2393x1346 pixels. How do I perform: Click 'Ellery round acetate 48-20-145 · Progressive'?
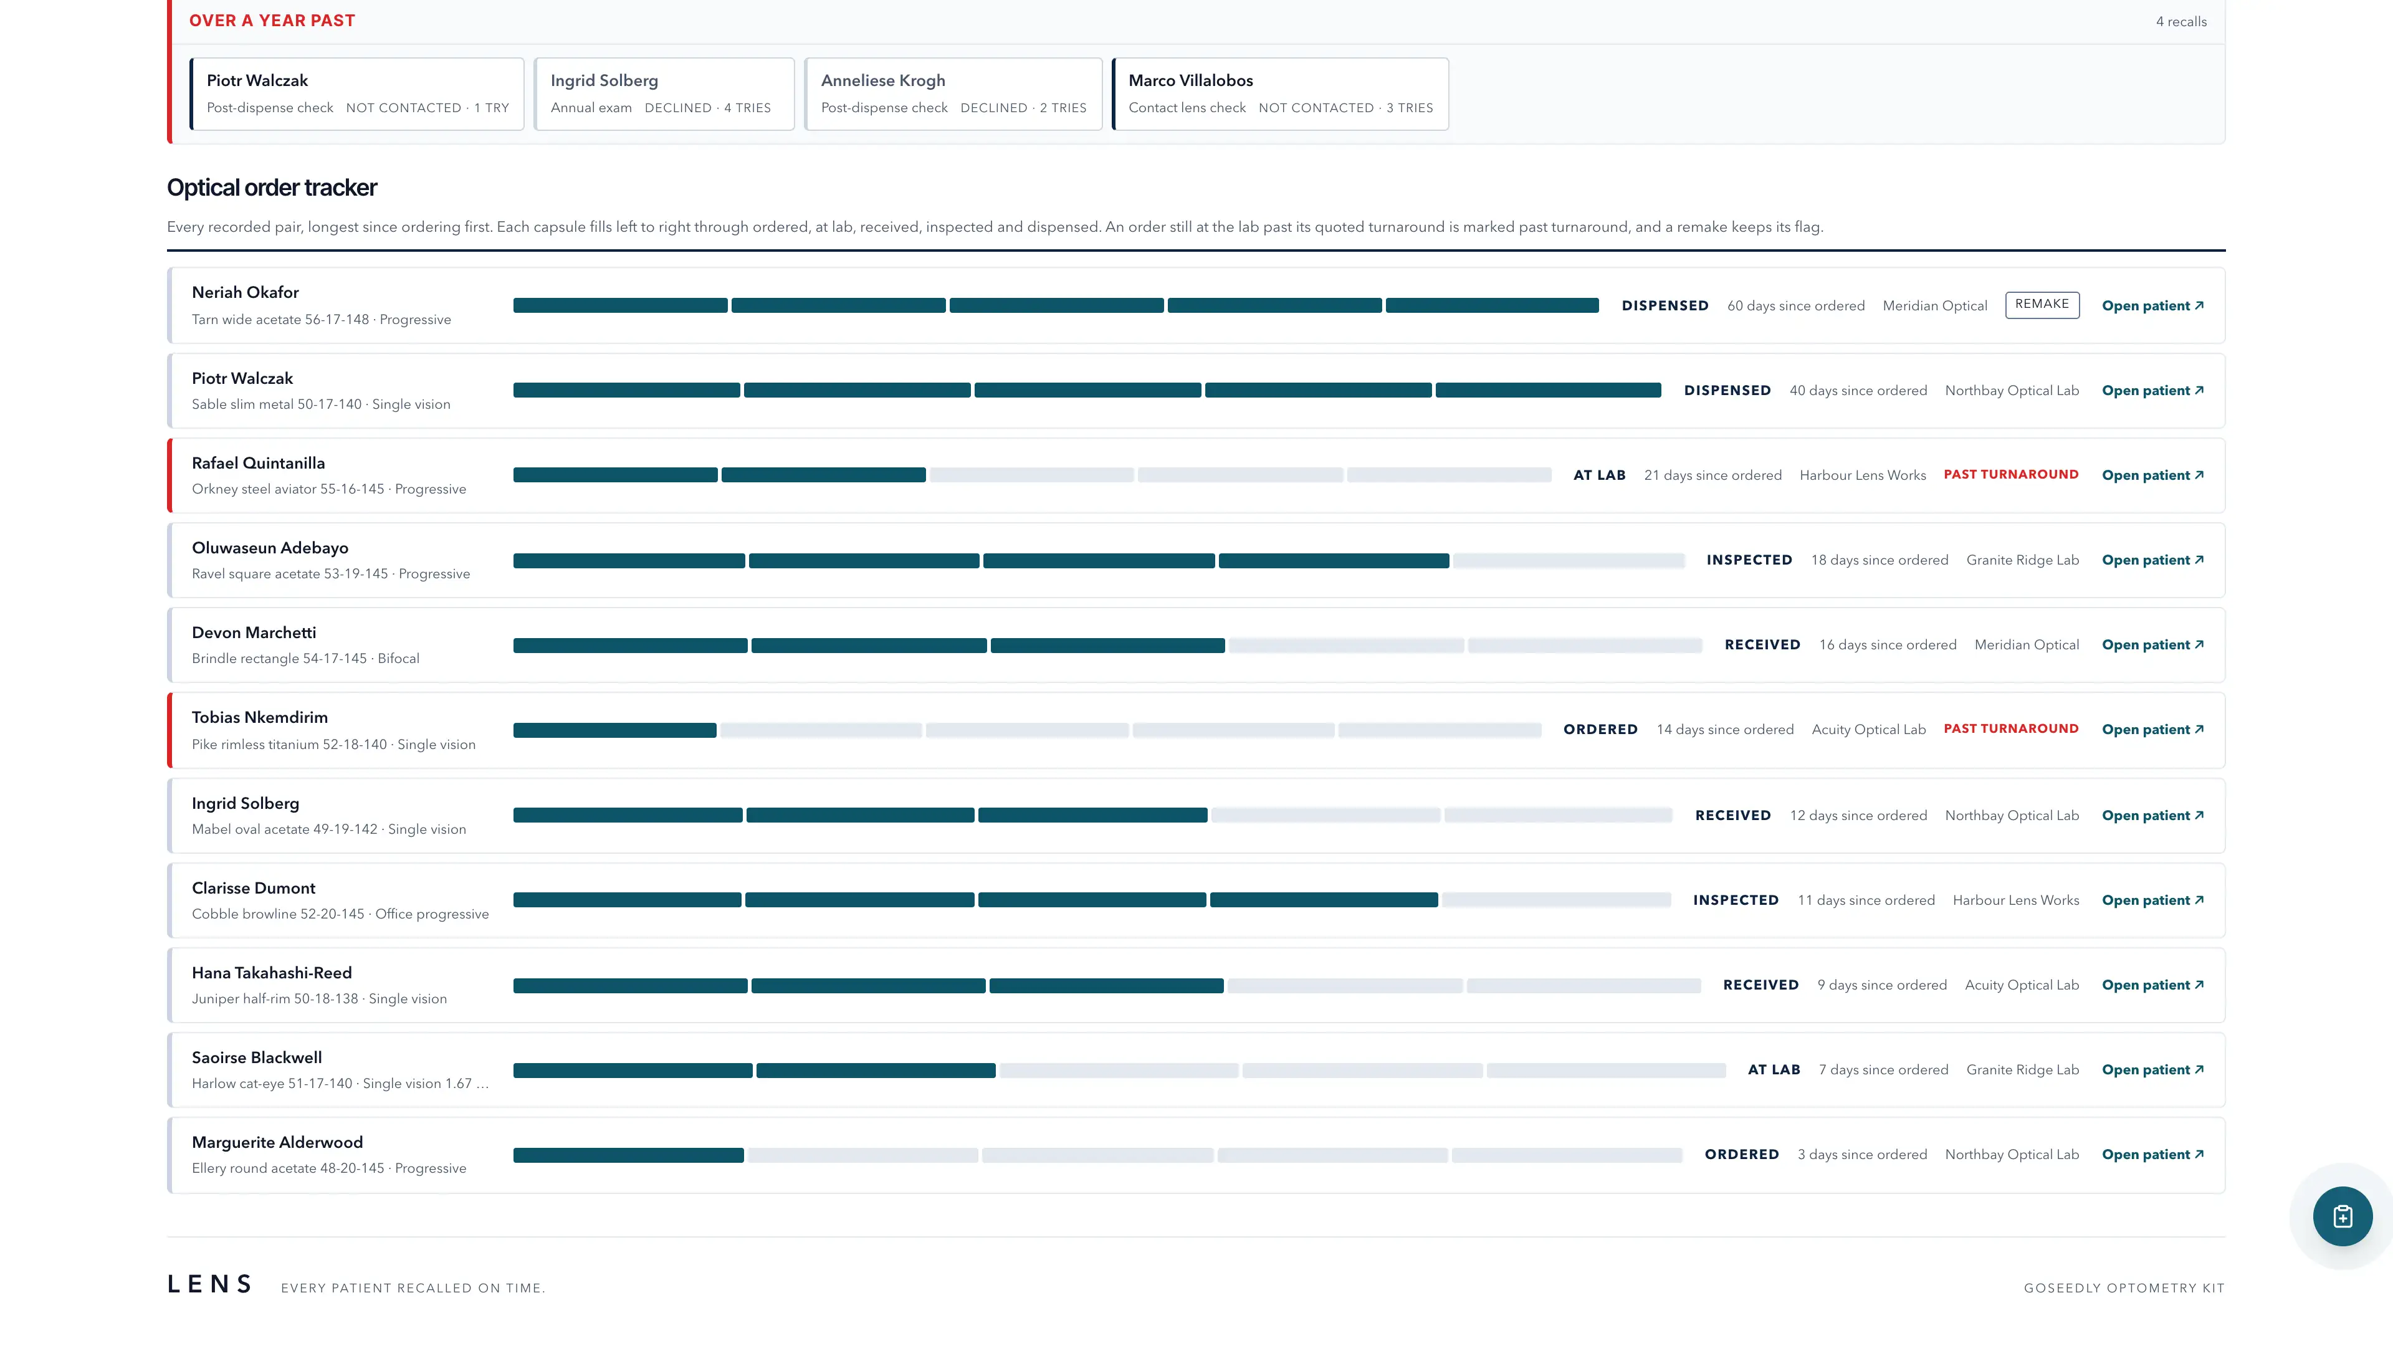[x=329, y=1168]
